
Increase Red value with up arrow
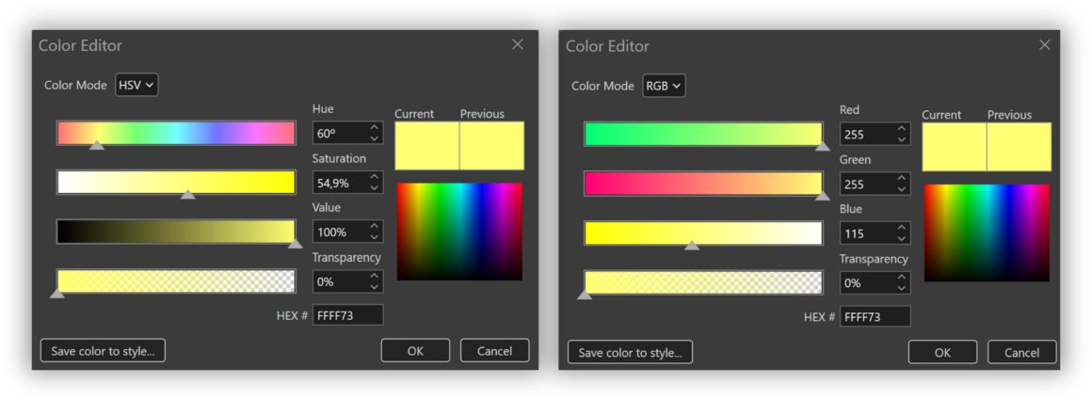point(902,129)
